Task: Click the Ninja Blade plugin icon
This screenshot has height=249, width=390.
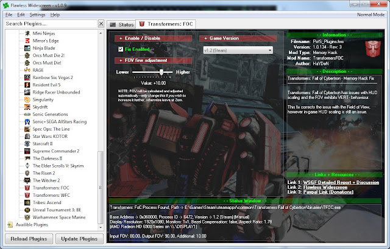Action: pos(27,48)
